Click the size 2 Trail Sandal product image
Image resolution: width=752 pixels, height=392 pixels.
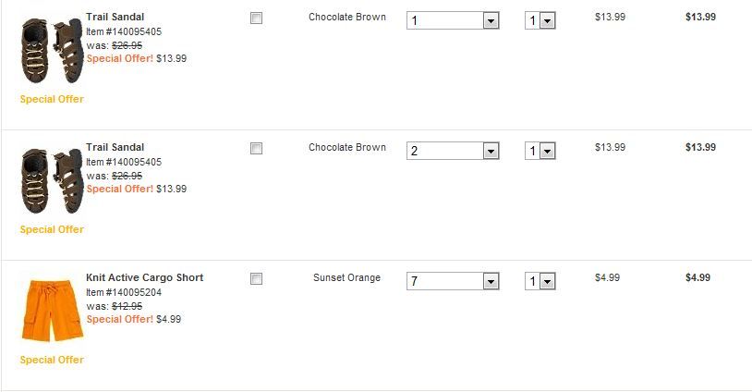(x=51, y=180)
